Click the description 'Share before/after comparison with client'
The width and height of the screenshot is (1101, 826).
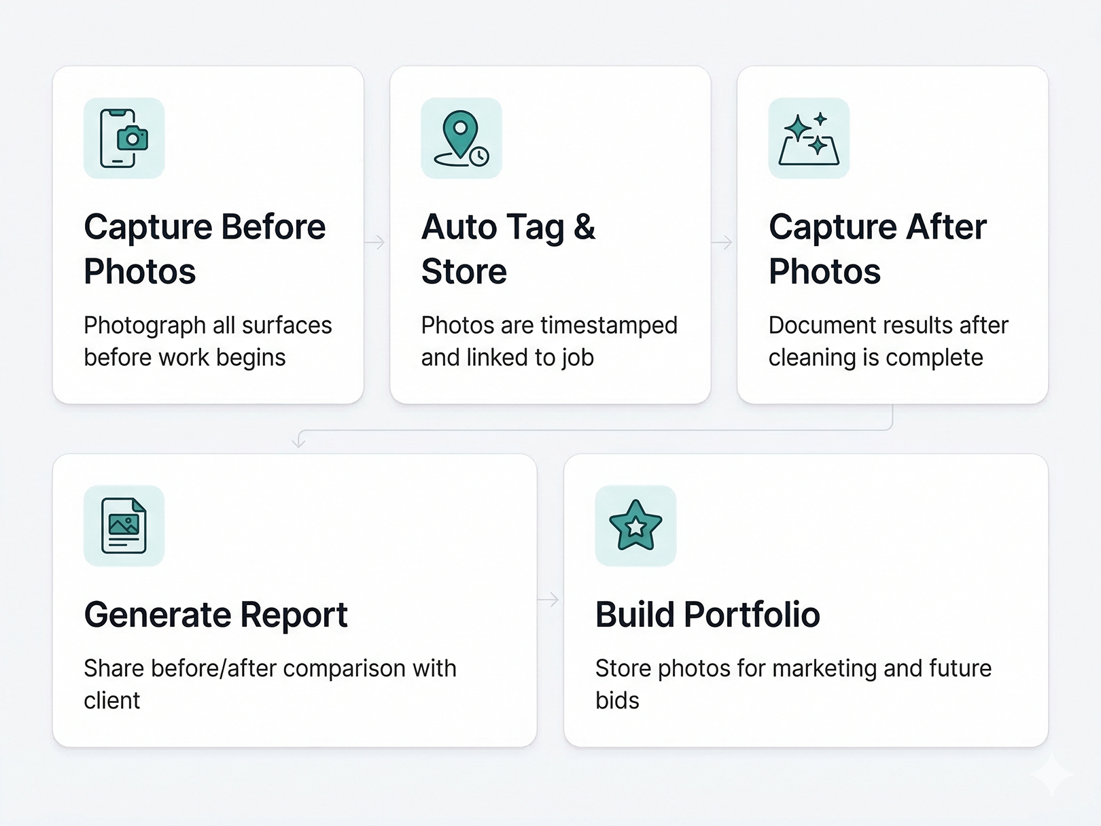coord(270,683)
